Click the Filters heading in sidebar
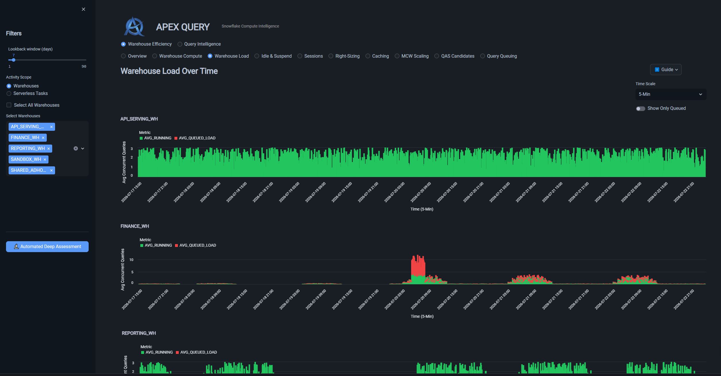Viewport: 721px width, 376px height. (14, 34)
